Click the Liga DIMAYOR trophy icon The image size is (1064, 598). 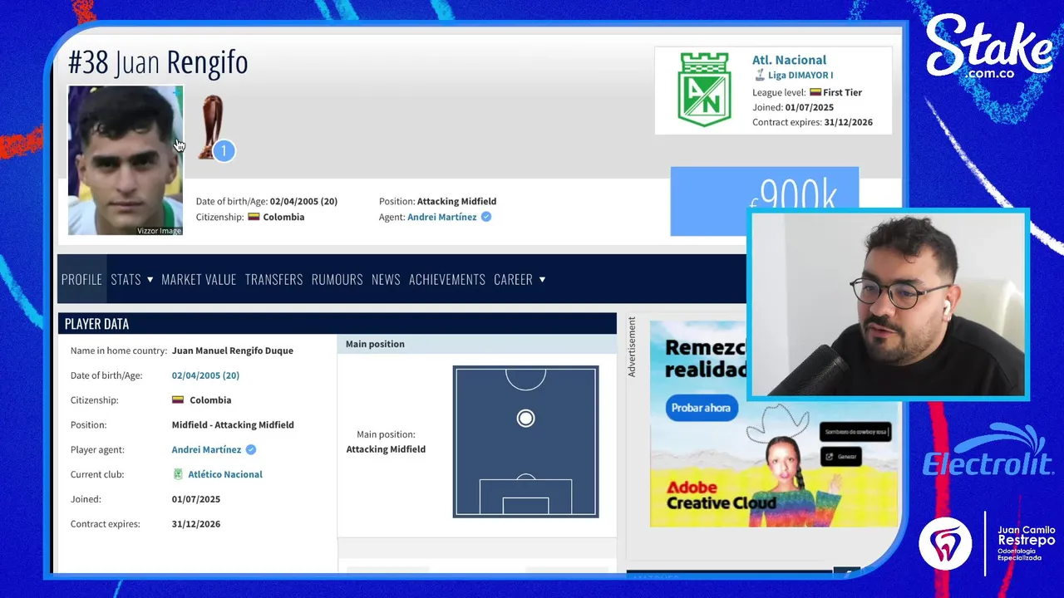[760, 75]
